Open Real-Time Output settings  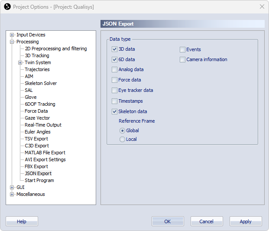(x=43, y=125)
